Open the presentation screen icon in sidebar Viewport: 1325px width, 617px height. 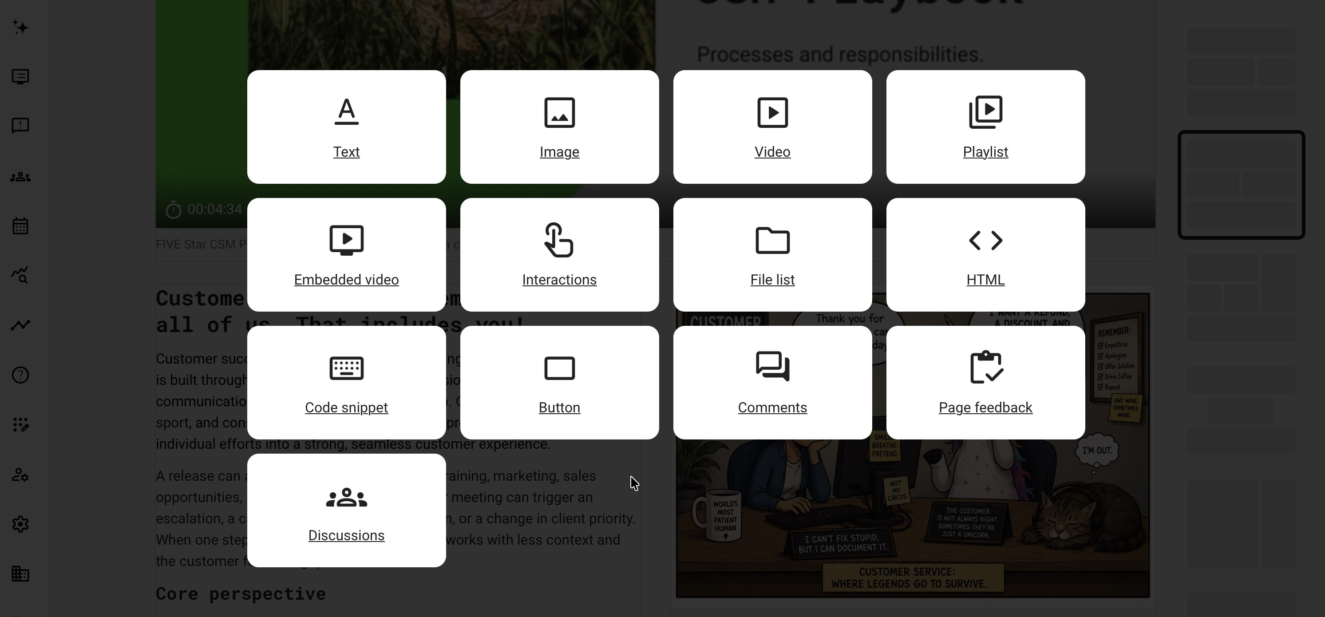click(x=20, y=77)
